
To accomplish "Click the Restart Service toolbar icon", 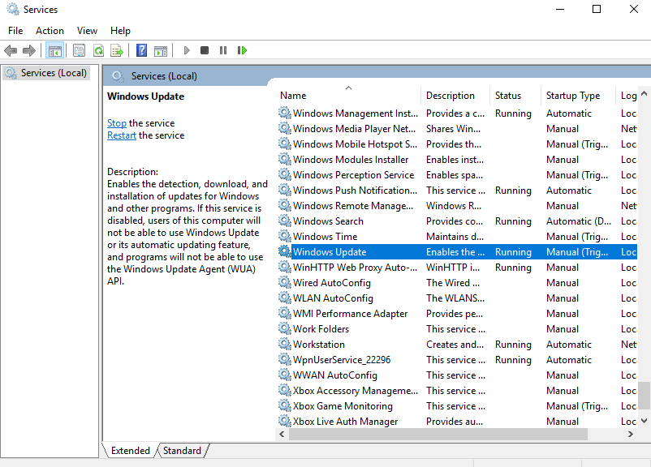I will (x=242, y=50).
